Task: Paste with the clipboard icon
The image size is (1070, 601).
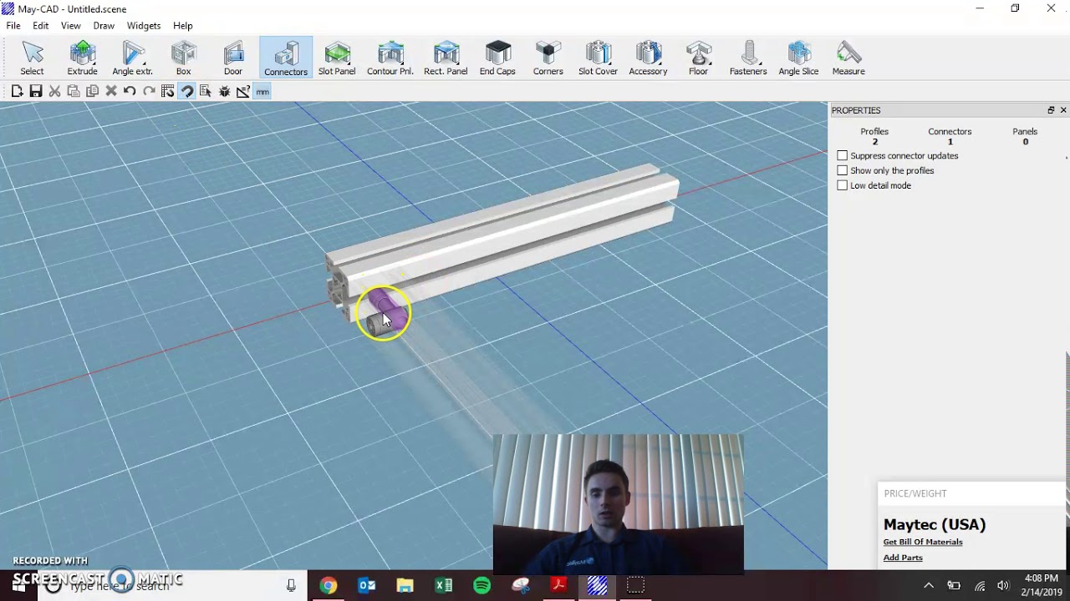Action: pos(74,91)
